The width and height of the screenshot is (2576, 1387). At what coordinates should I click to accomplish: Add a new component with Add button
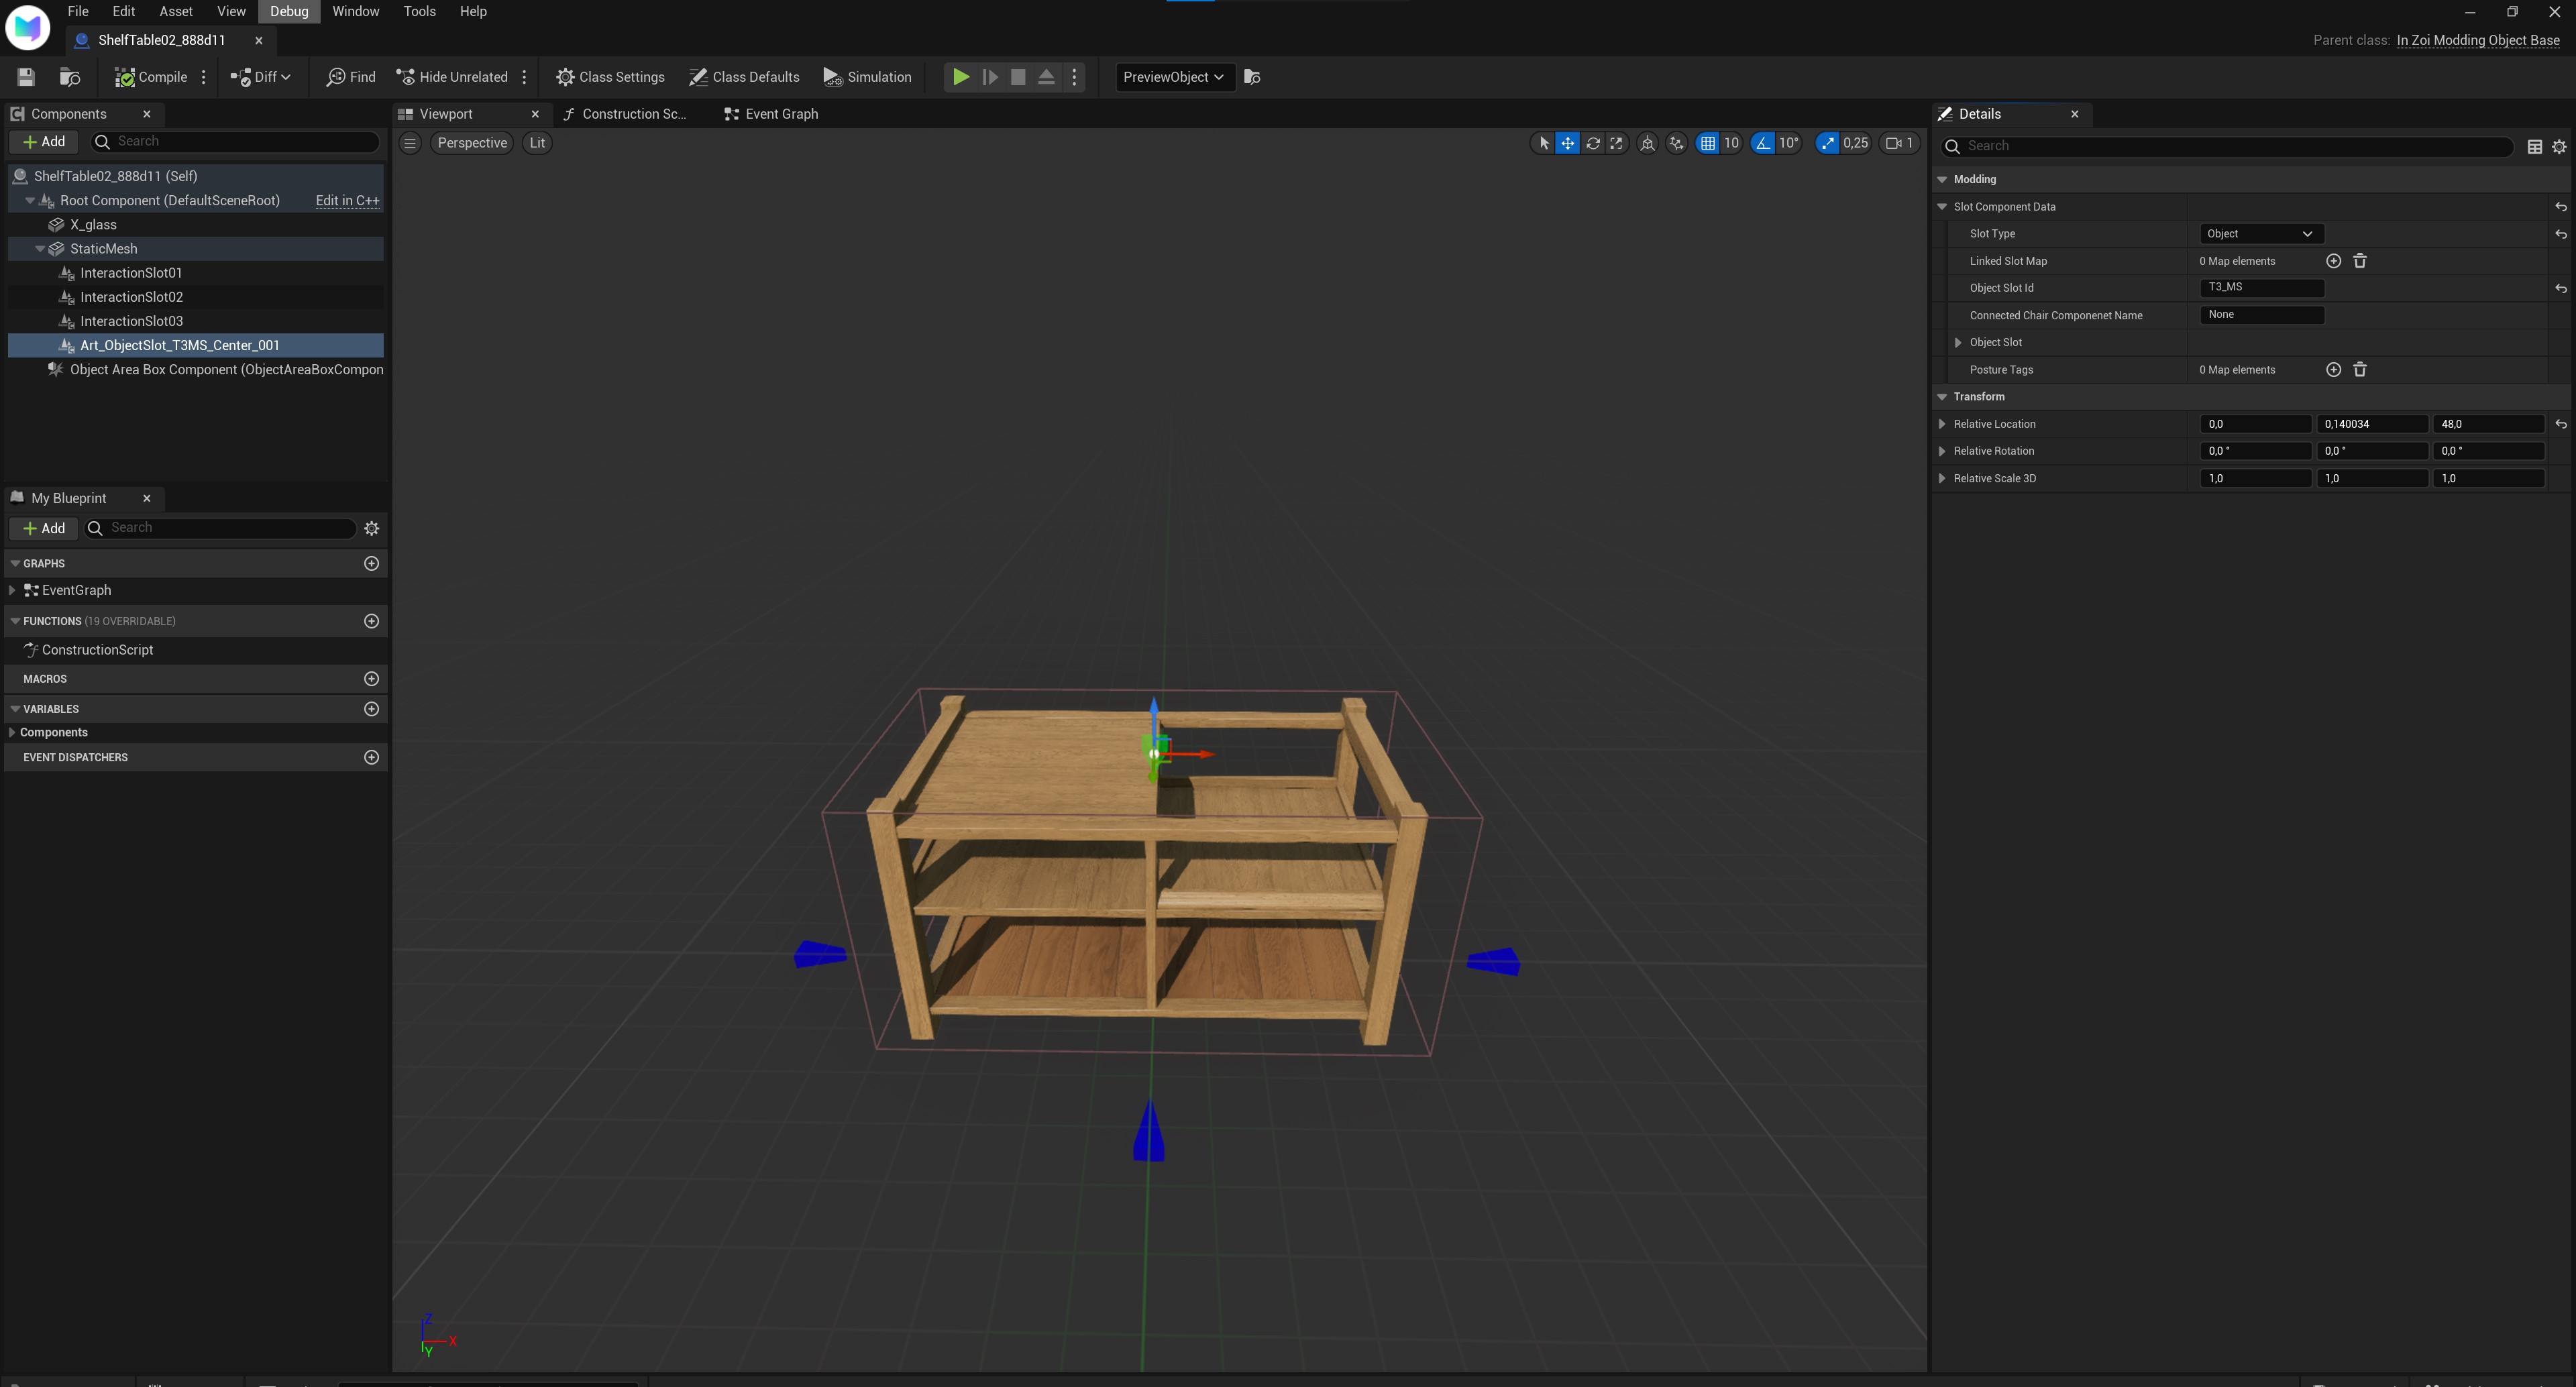(x=44, y=142)
